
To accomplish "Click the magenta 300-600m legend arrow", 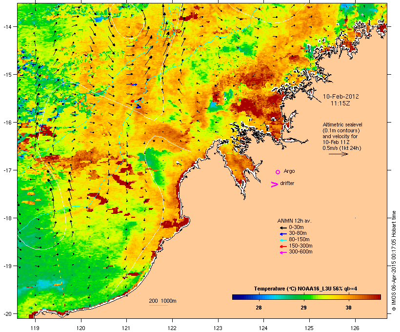I will (283, 252).
